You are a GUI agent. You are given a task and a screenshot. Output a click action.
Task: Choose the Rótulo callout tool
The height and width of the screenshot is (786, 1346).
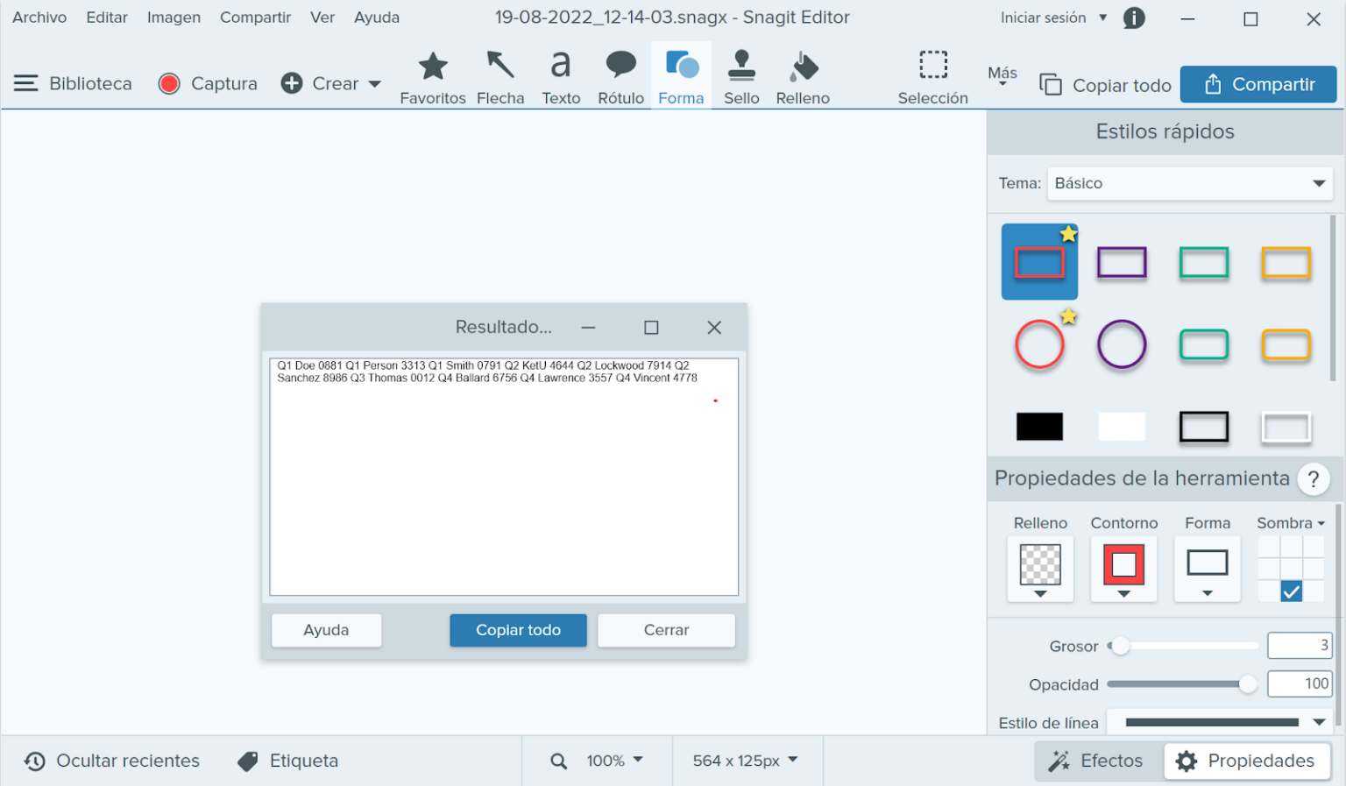(620, 78)
